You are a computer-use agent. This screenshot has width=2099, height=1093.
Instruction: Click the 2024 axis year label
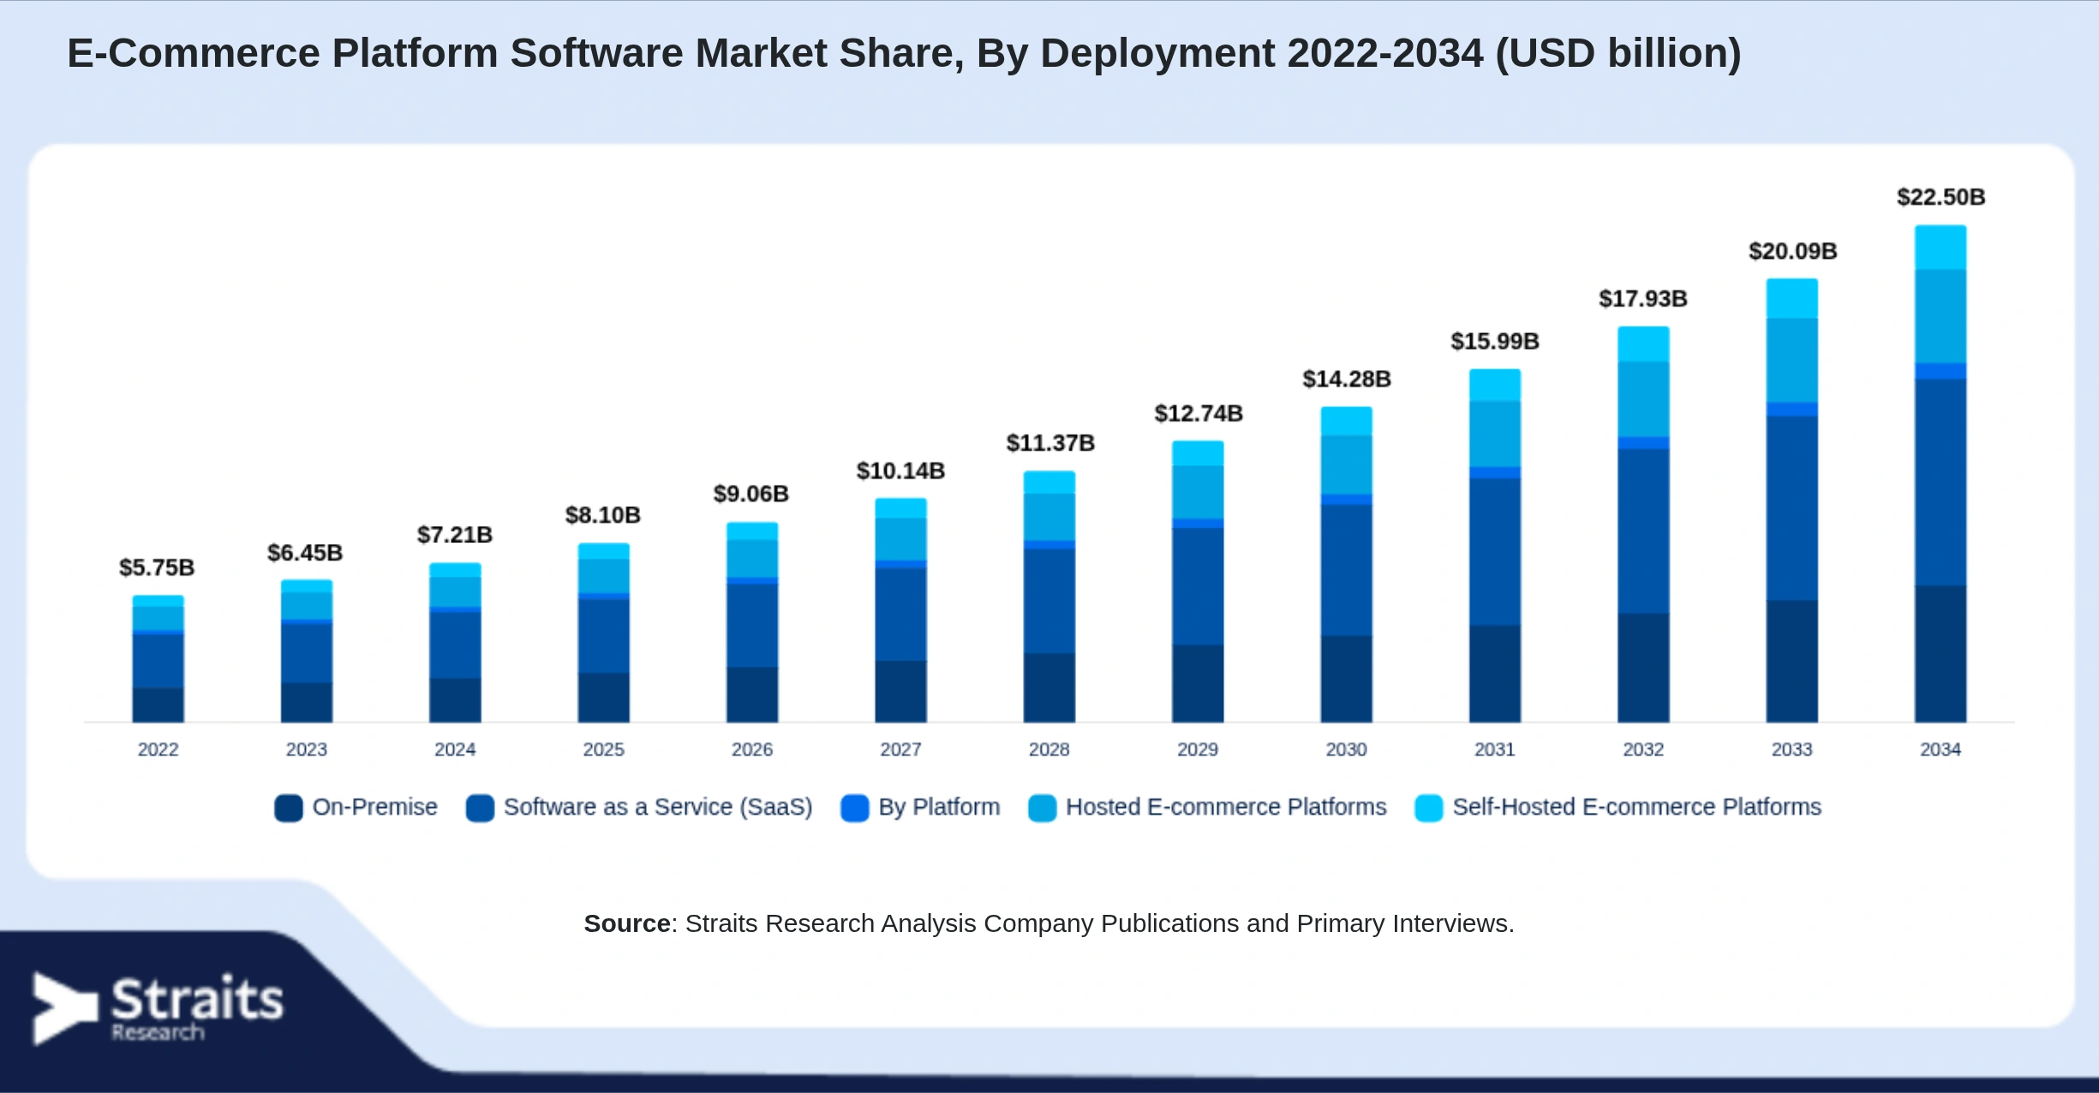tap(455, 750)
